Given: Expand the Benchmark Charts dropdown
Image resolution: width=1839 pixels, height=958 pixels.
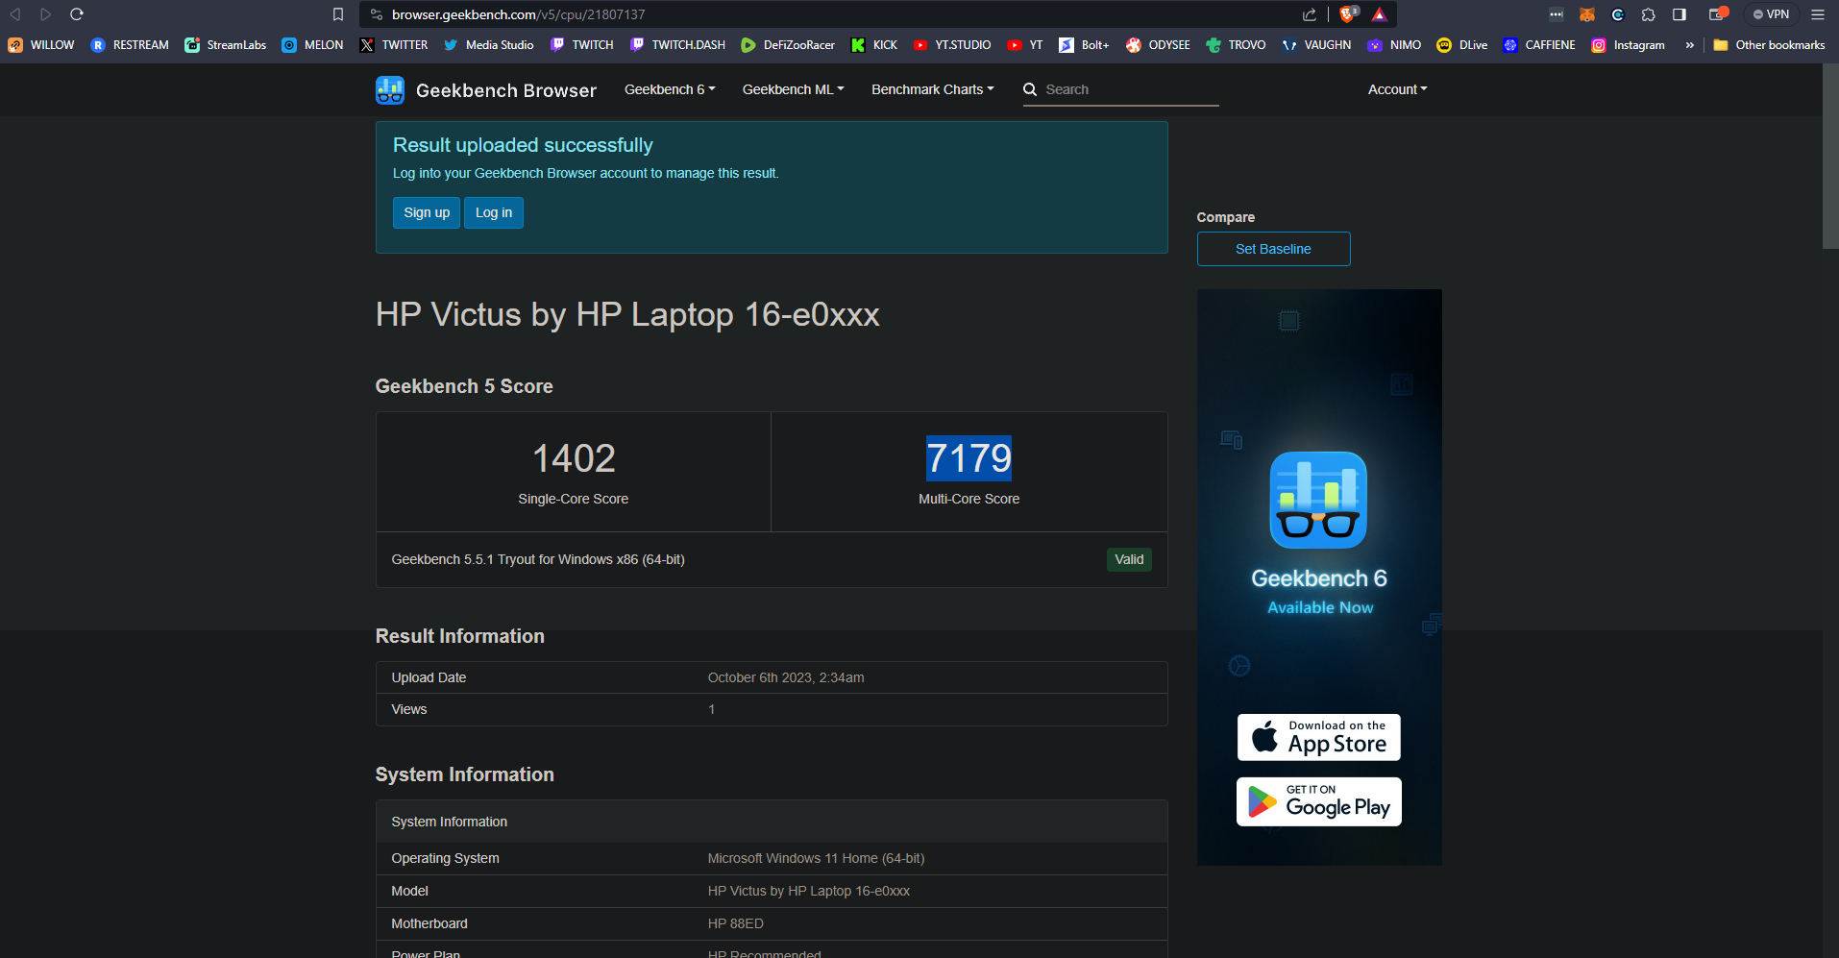Looking at the screenshot, I should 932,89.
